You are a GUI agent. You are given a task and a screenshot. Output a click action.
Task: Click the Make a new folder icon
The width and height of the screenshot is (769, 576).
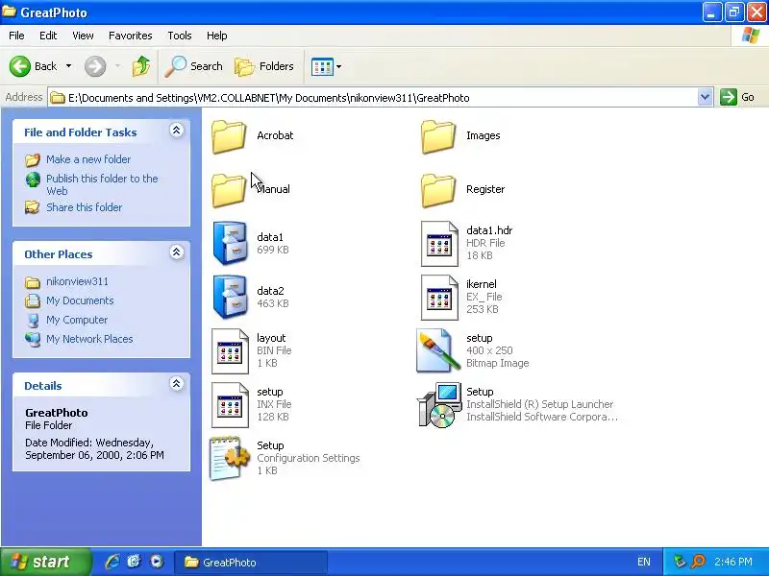[x=33, y=159]
